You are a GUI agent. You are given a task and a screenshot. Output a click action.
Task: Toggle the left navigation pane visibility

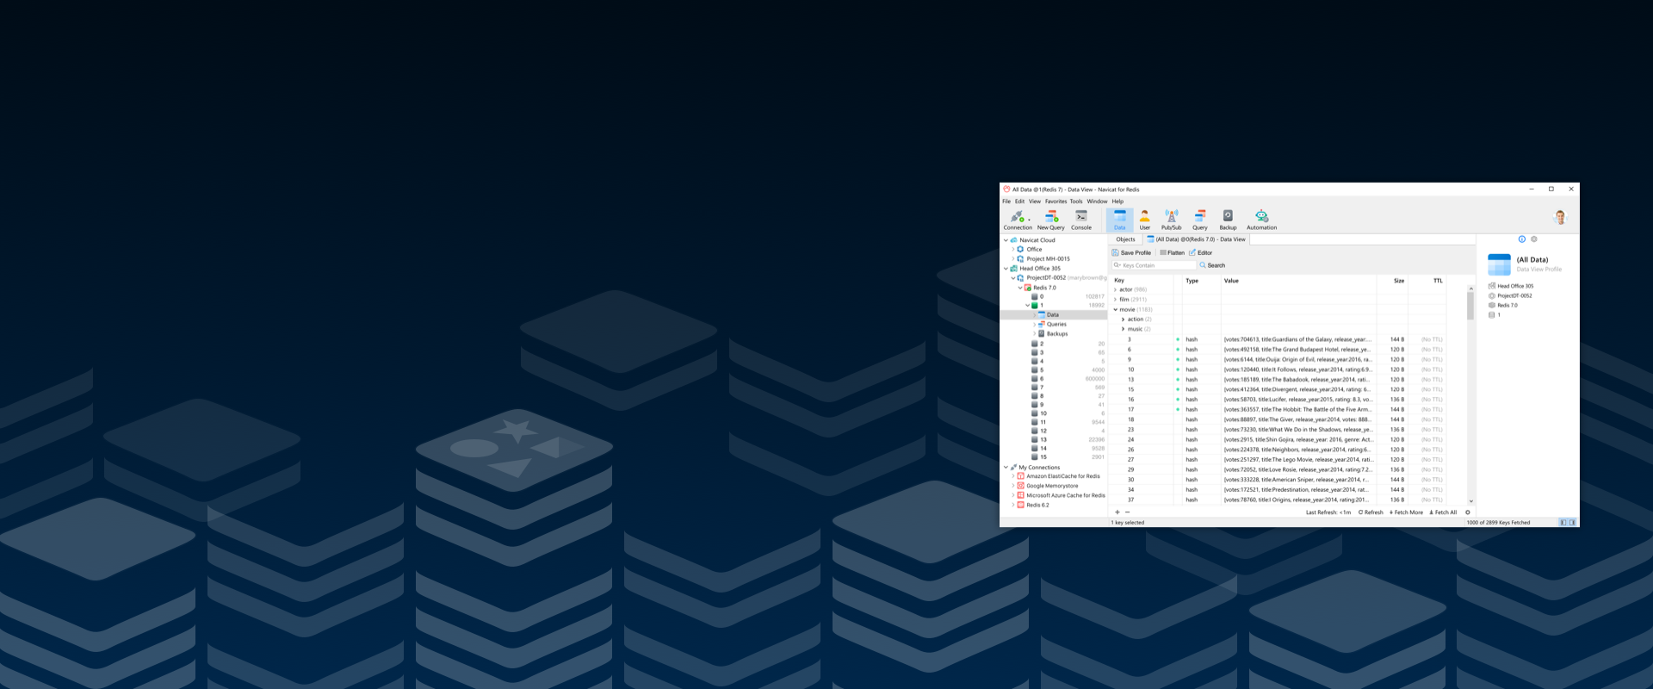[1563, 523]
